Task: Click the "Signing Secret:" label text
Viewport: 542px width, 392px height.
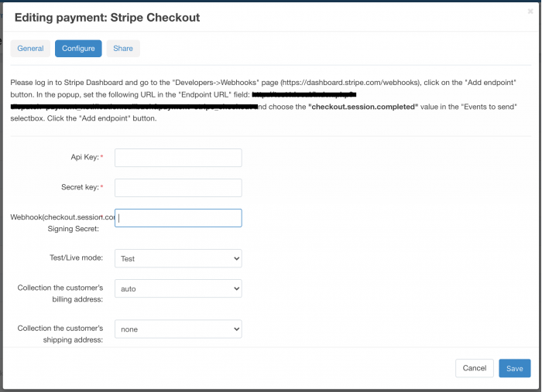Action: (74, 229)
